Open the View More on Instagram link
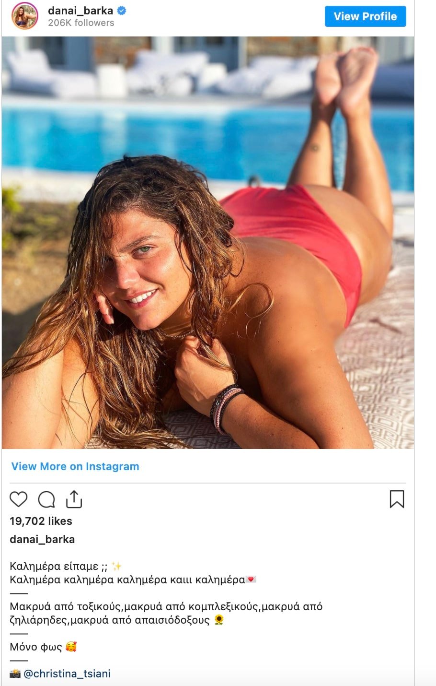Screen dimensions: 436x686 (x=75, y=466)
